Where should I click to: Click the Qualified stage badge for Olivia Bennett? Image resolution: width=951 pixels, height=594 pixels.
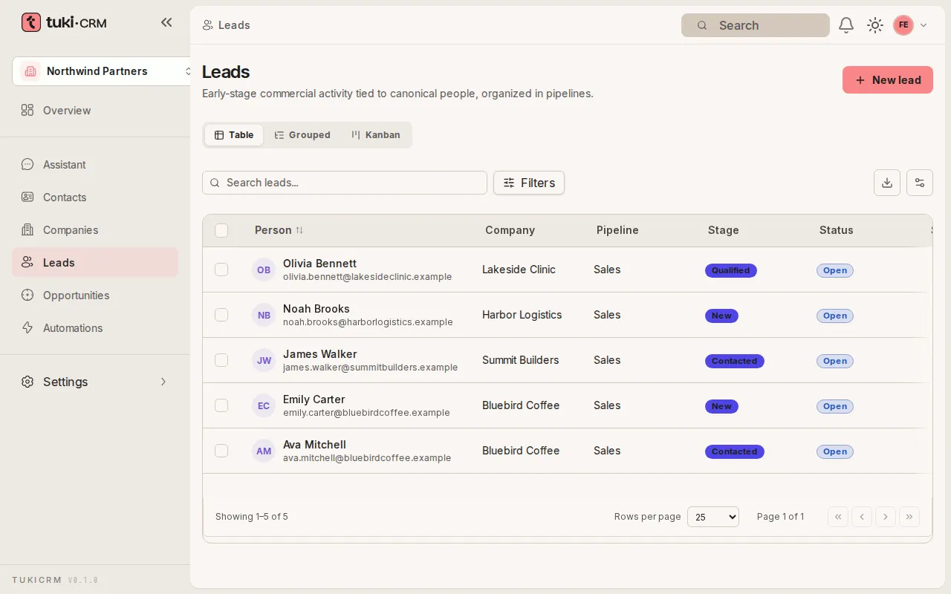(731, 270)
